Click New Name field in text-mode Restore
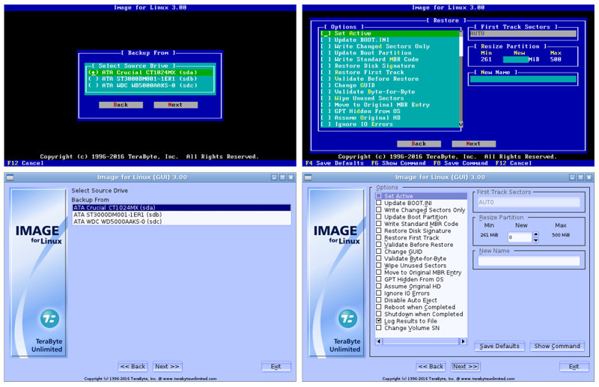The height and width of the screenshot is (387, 599). 523,79
